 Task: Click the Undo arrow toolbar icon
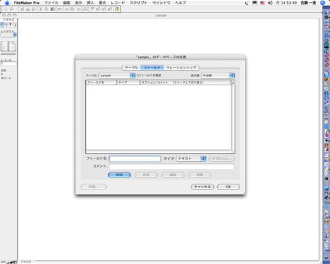pyautogui.click(x=59, y=9)
